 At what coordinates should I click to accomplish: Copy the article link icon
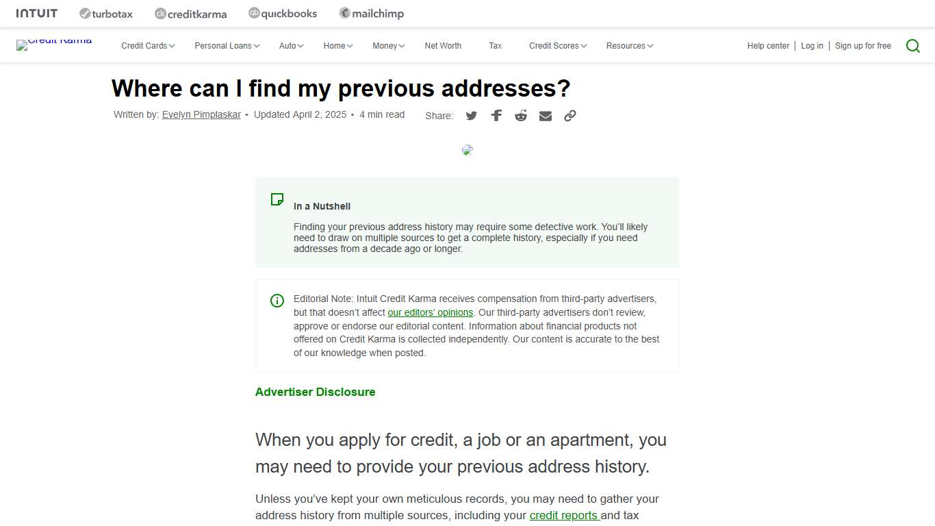pyautogui.click(x=570, y=116)
